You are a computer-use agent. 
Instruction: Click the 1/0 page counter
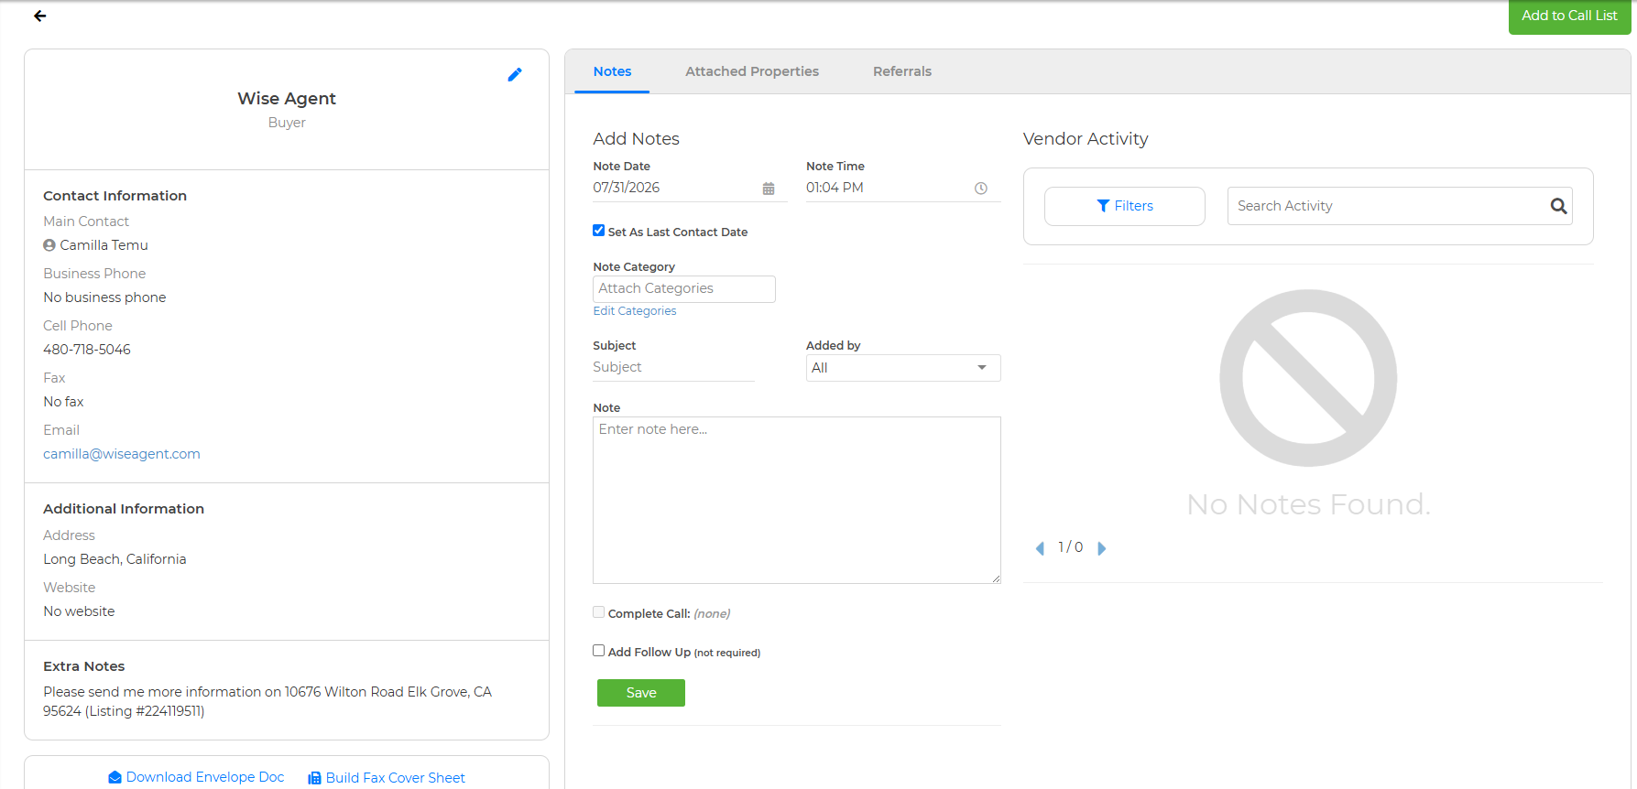[1070, 547]
